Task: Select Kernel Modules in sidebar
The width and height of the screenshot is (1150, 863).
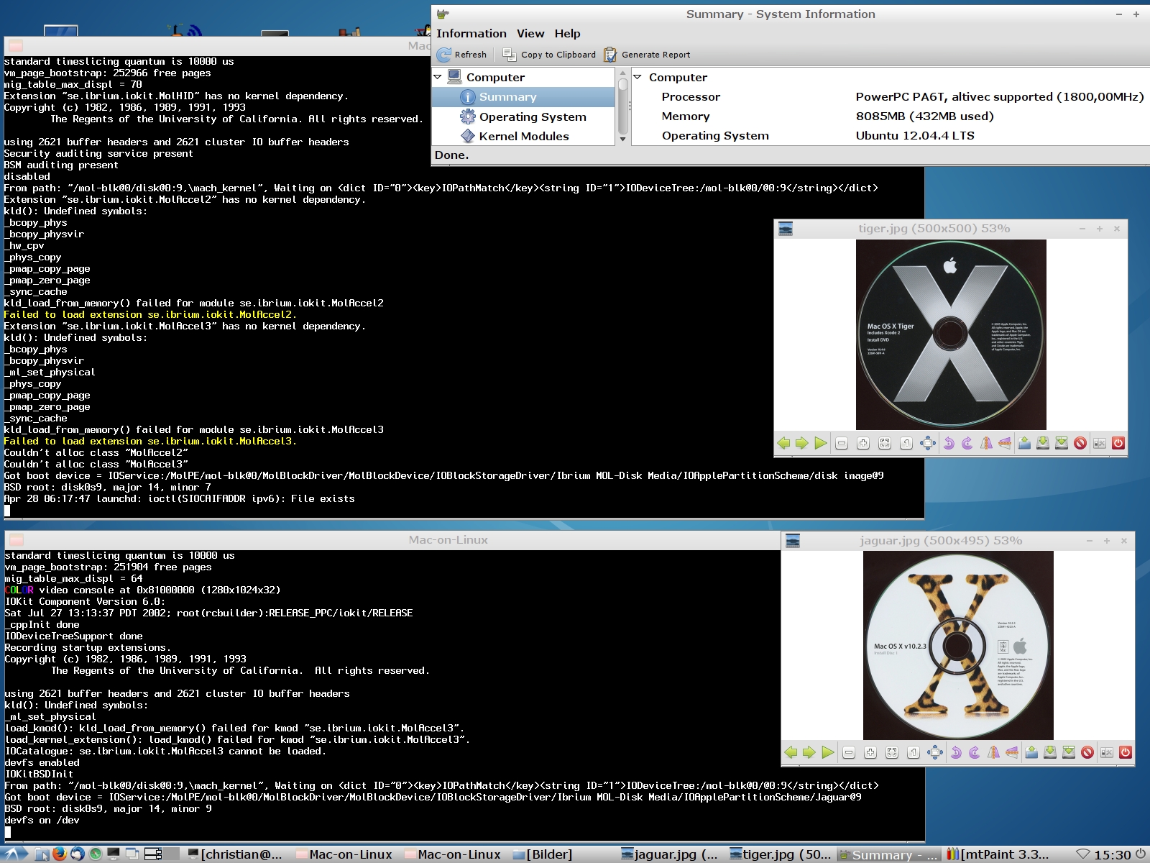Action: [x=523, y=137]
